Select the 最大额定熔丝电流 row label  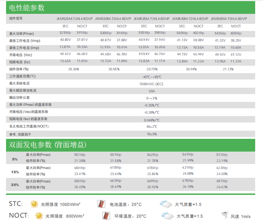[23, 91]
